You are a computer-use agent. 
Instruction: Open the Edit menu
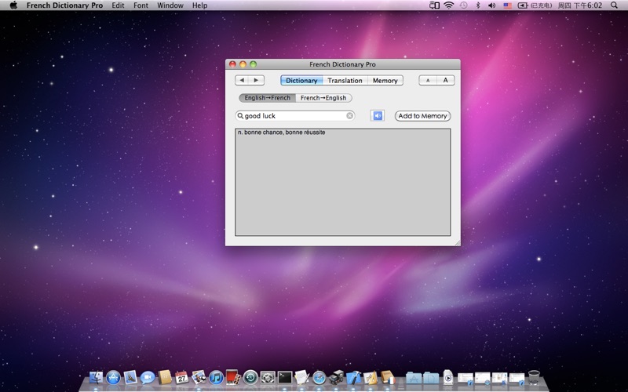118,5
